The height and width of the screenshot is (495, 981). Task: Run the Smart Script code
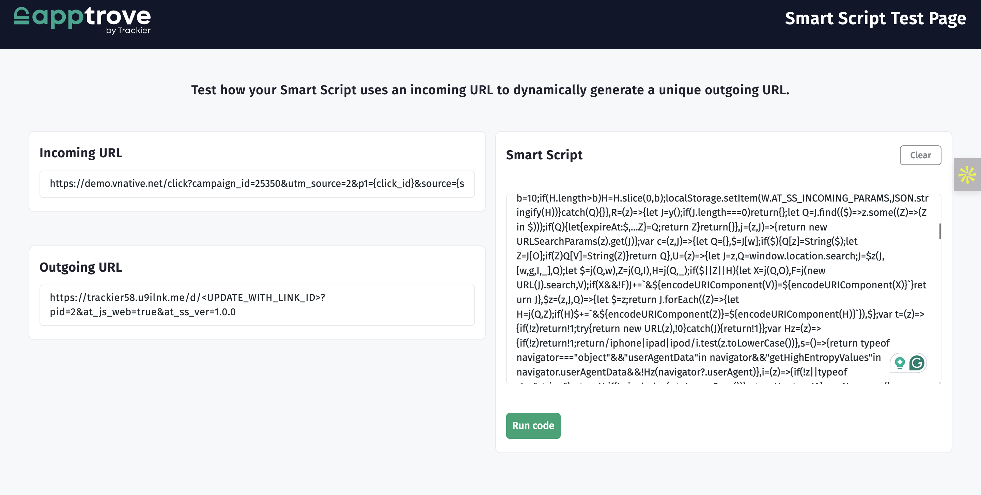(x=533, y=426)
